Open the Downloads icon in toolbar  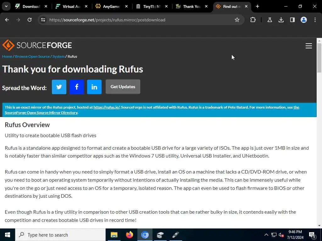tap(281, 20)
